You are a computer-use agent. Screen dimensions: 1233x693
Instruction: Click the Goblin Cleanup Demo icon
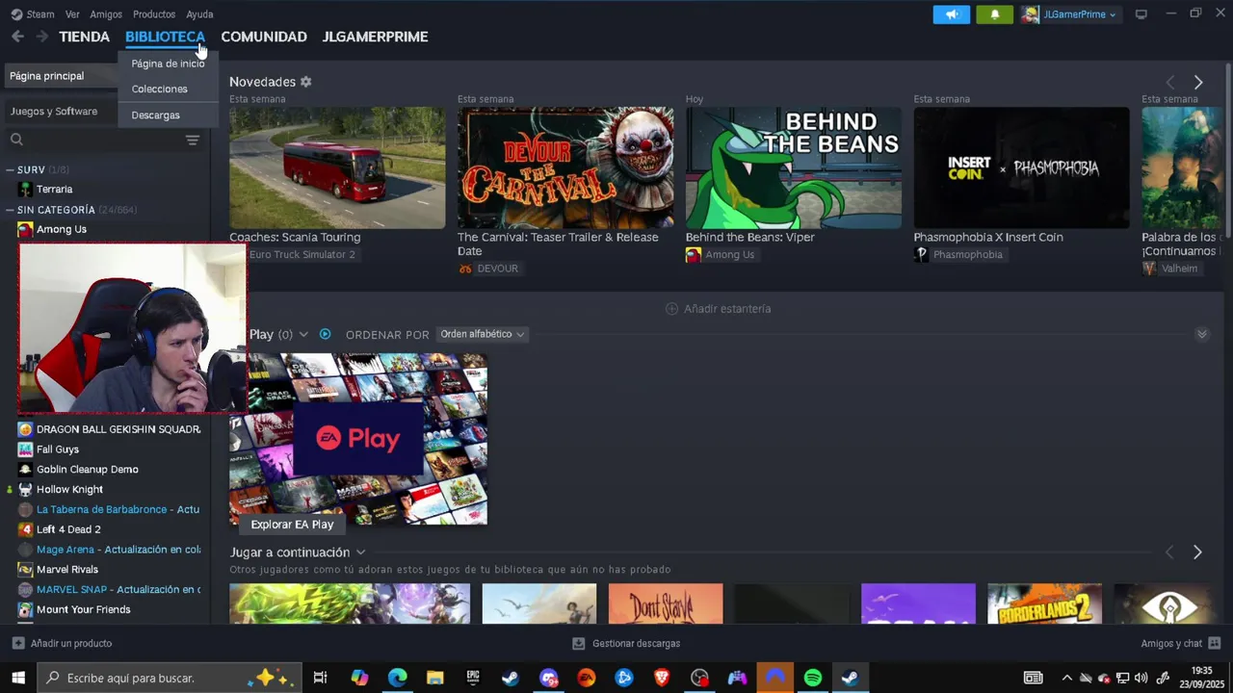[25, 470]
